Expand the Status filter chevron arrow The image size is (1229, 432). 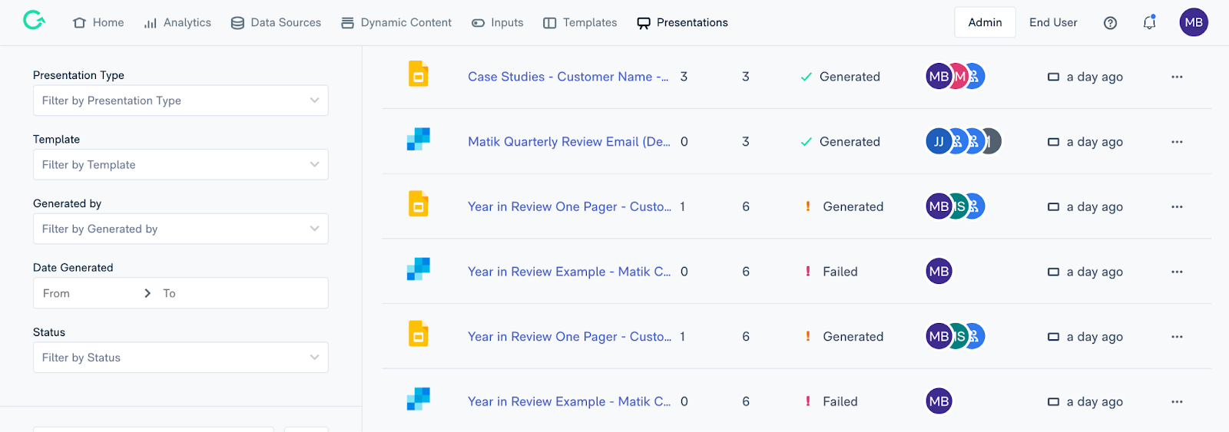click(x=314, y=358)
